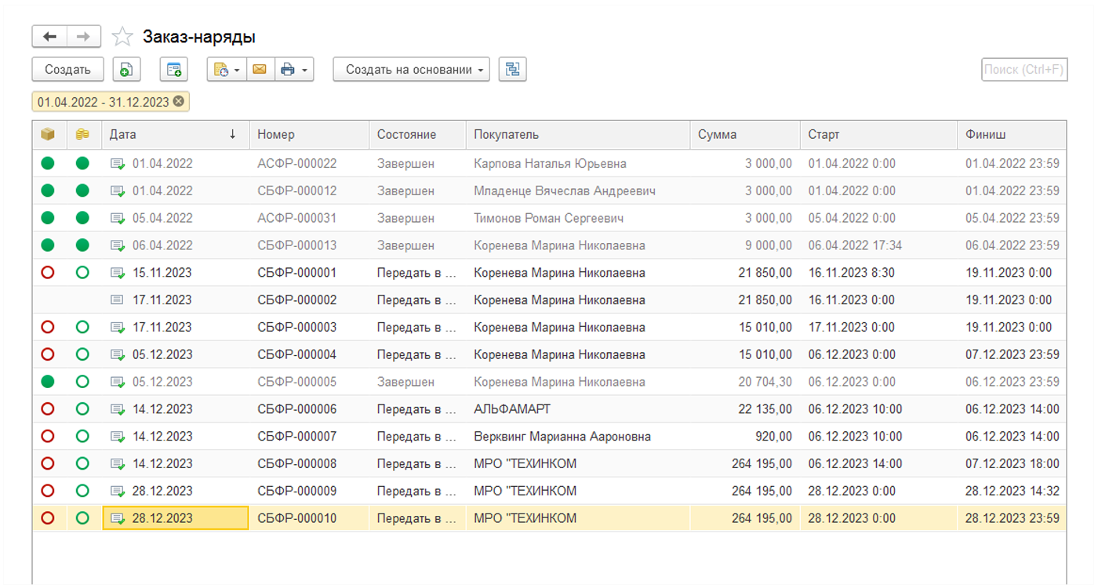Click the Номер column header

click(x=309, y=135)
